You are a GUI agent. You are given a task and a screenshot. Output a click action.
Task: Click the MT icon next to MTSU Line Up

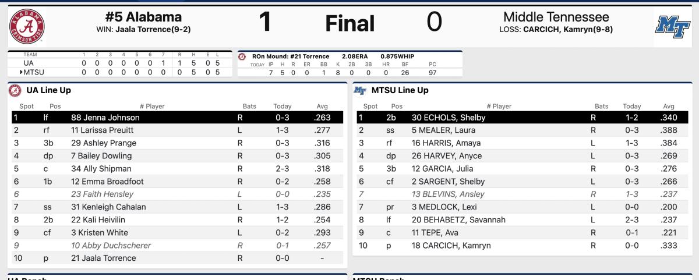point(361,90)
